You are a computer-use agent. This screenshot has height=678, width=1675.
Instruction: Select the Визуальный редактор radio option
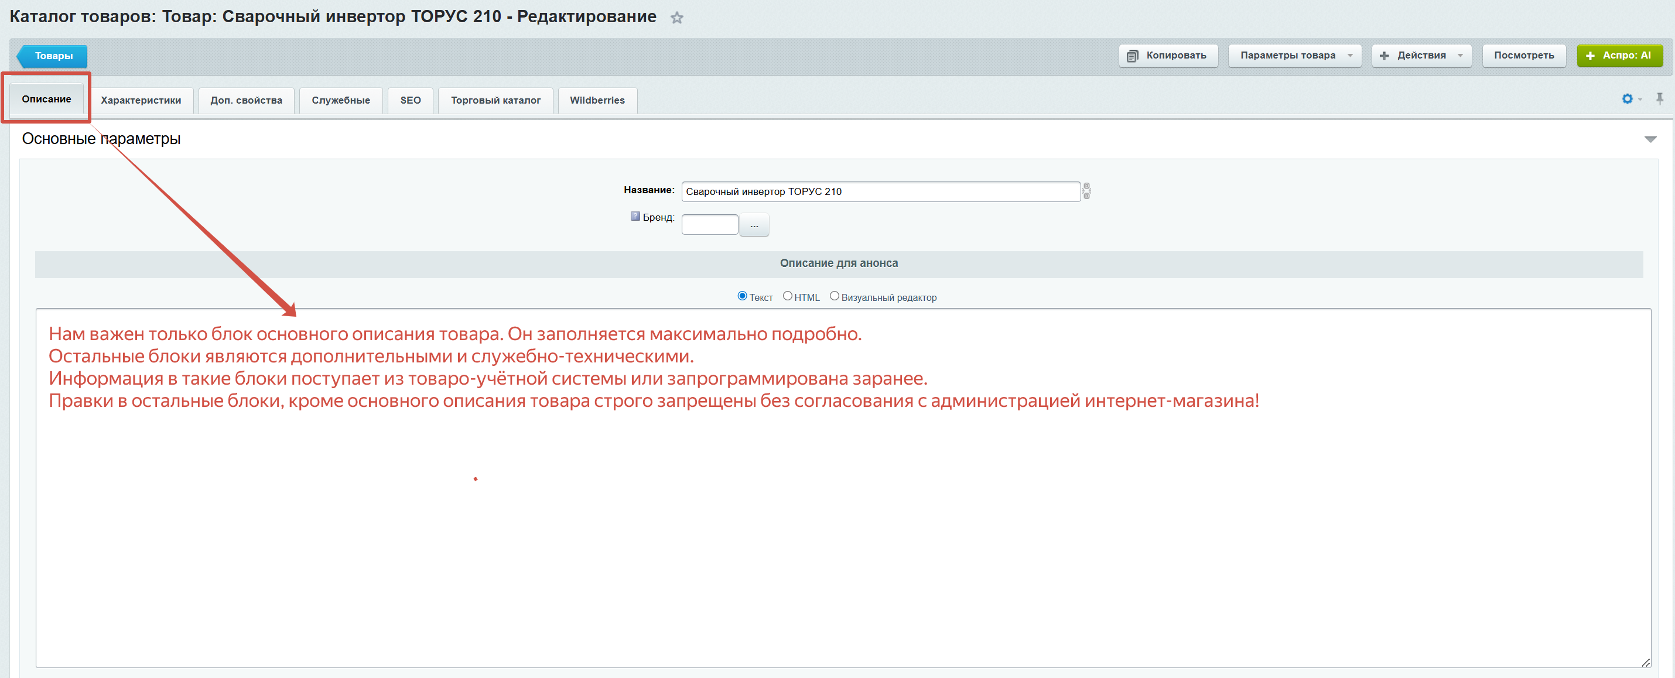coord(834,296)
